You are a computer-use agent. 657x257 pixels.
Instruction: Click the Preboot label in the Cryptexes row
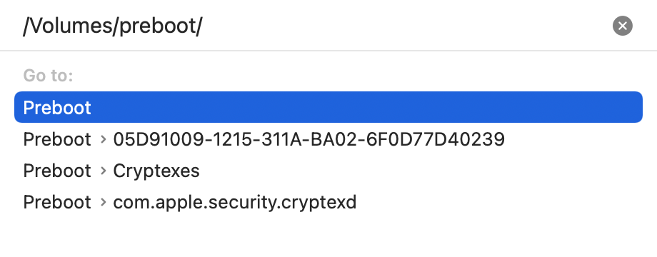click(57, 171)
